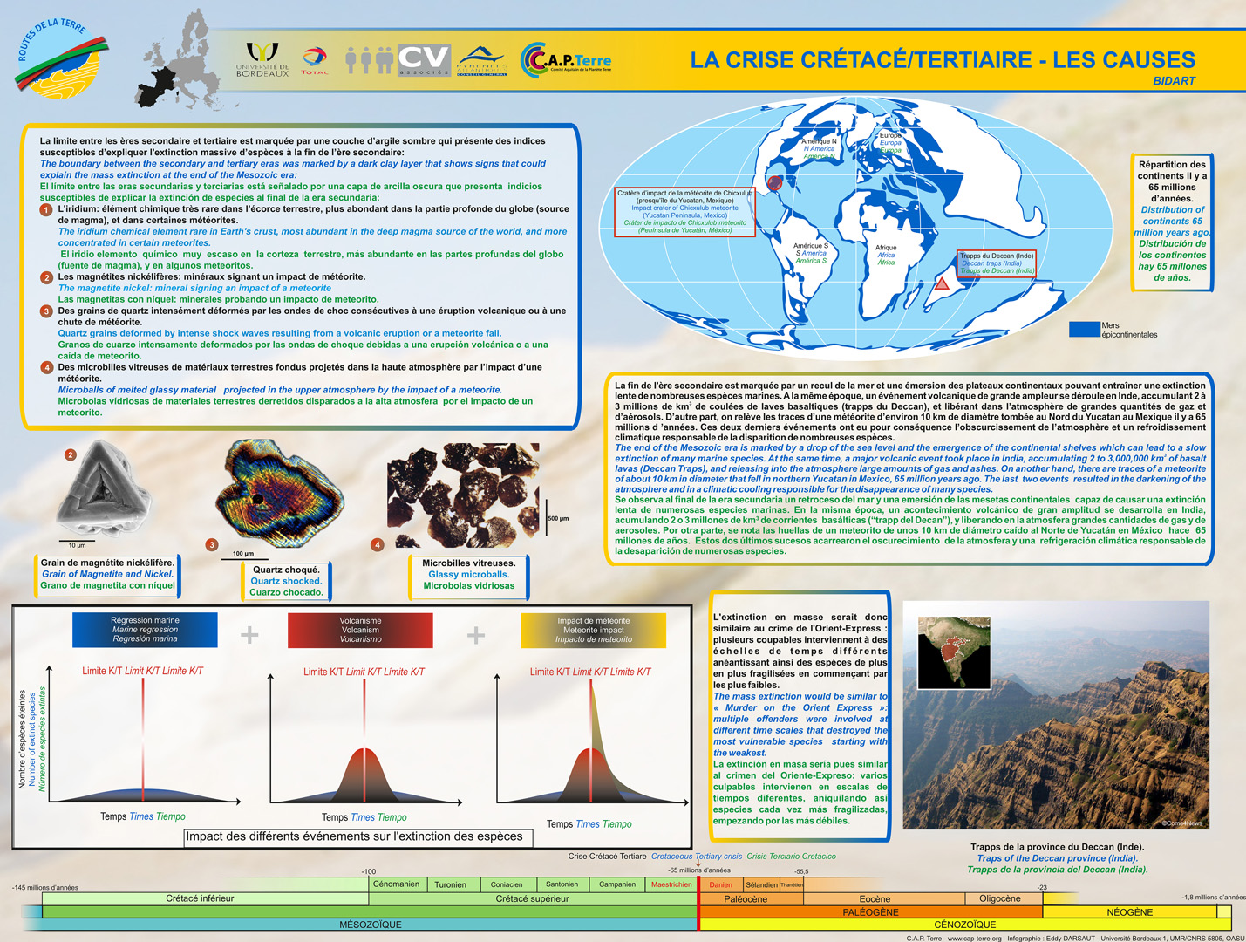The height and width of the screenshot is (942, 1246).
Task: Click the "-65 millions d'années" timeline label
Action: (x=699, y=870)
